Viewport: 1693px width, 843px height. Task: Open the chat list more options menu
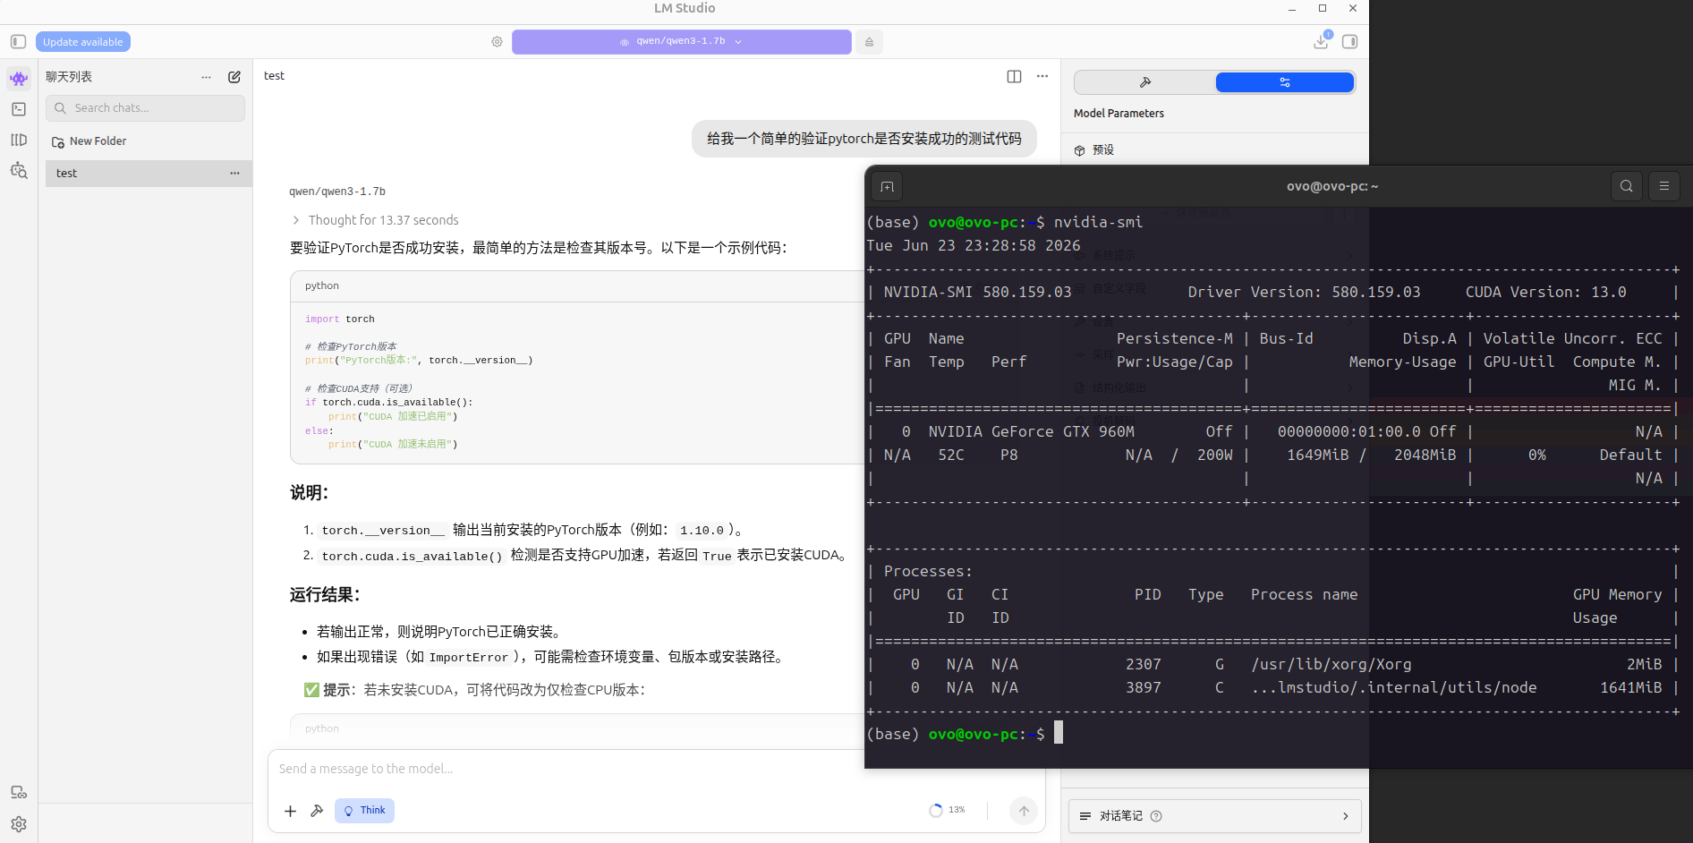pos(207,77)
